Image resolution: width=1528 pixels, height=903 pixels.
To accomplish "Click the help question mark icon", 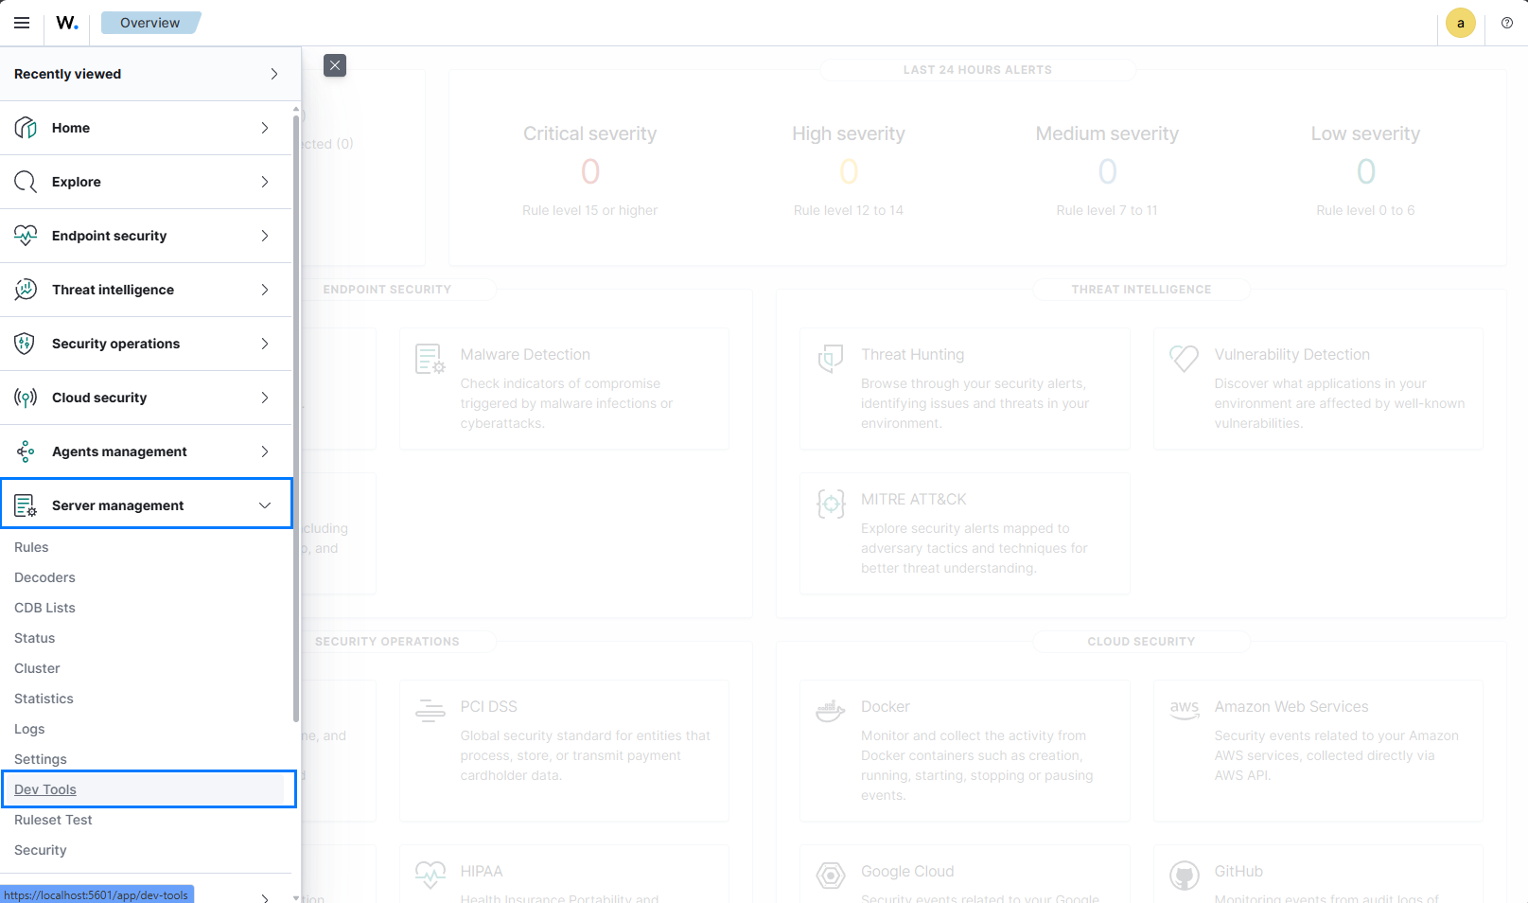I will [1507, 23].
